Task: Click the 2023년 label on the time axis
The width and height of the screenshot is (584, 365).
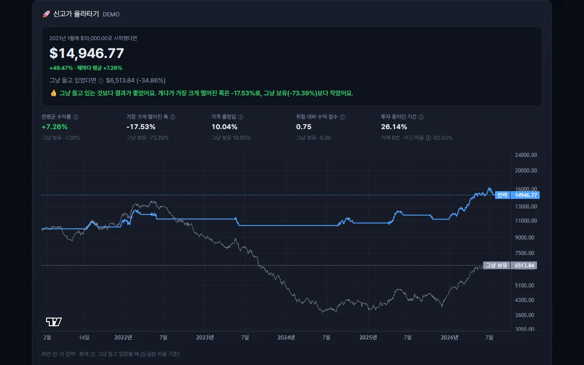Action: point(204,338)
